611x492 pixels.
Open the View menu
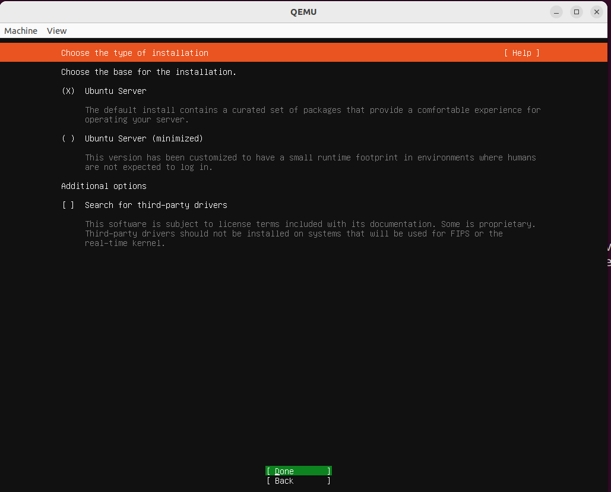click(x=56, y=30)
